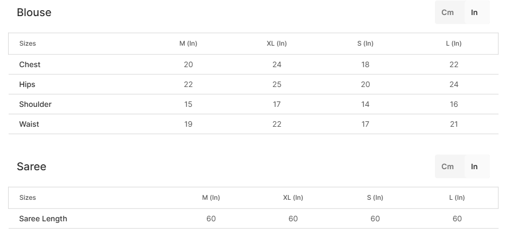Click the Blouse M (In) column header
The width and height of the screenshot is (505, 239).
188,44
